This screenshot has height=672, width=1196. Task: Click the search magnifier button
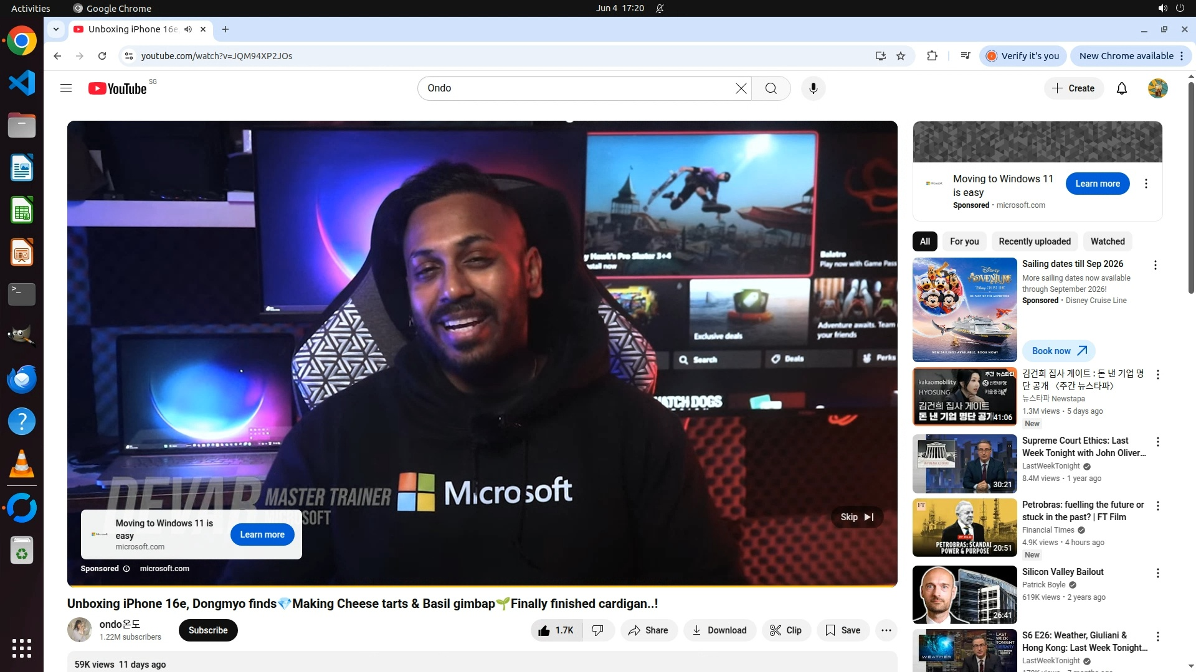tap(771, 88)
